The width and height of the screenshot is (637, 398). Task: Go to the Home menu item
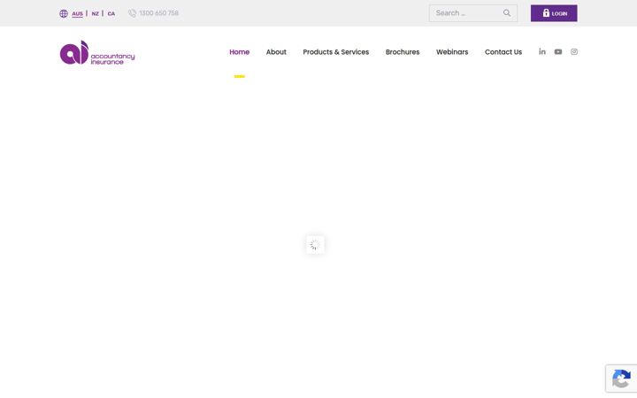pyautogui.click(x=239, y=52)
